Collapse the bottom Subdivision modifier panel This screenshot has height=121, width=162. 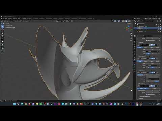tap(138, 86)
